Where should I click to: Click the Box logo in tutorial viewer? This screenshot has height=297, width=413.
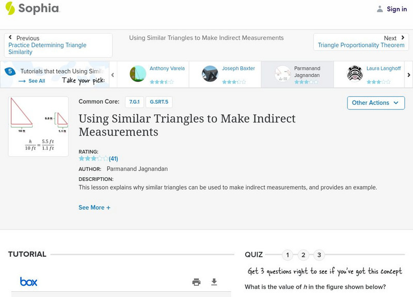28,282
